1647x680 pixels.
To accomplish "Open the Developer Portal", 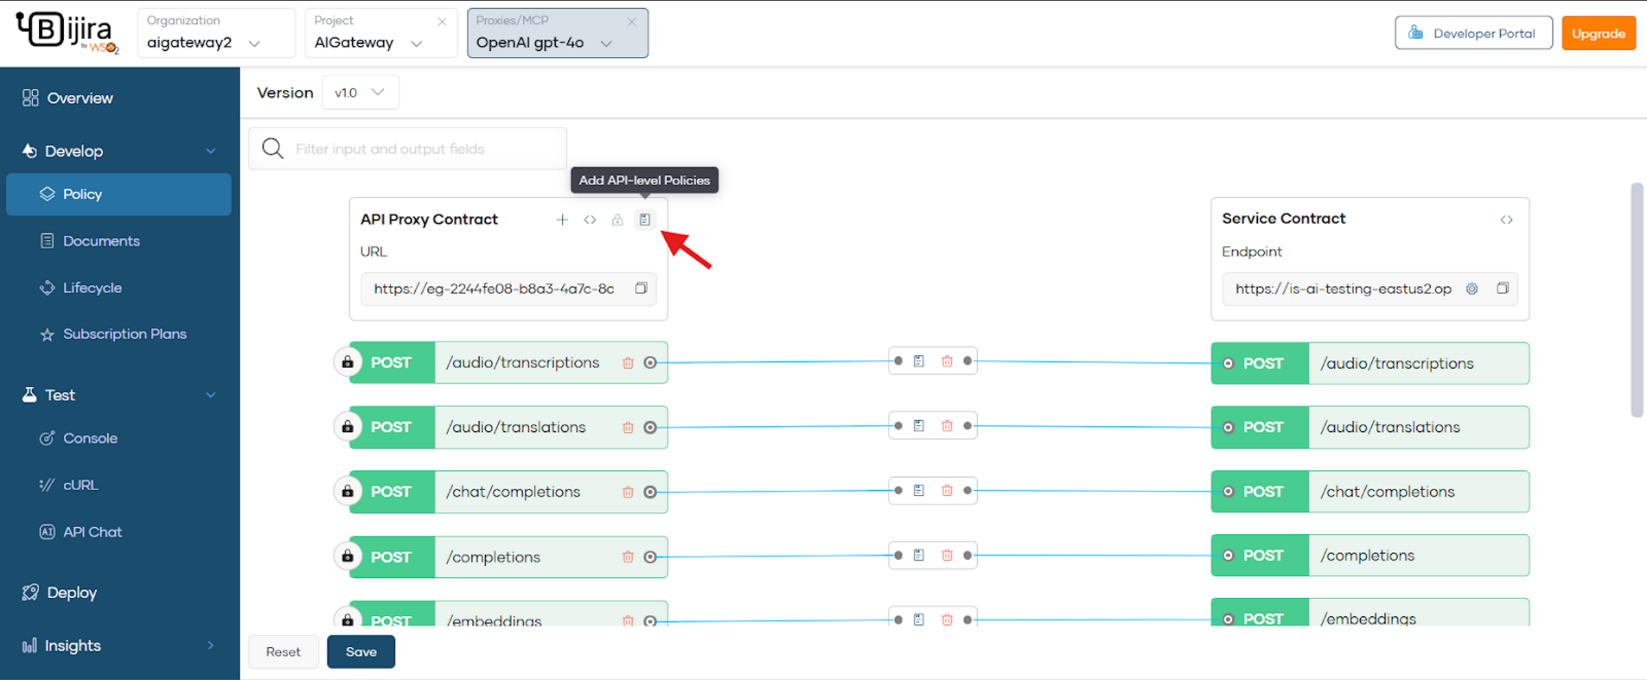I will 1473,33.
